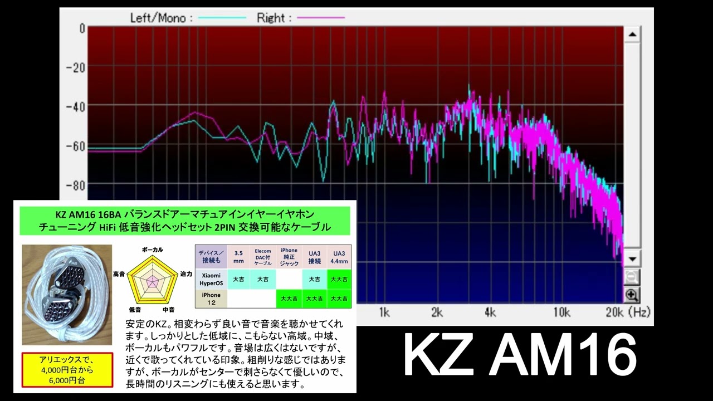This screenshot has height=401, width=713.
Task: Click the Left/Mono cyan legend line
Action: click(222, 18)
